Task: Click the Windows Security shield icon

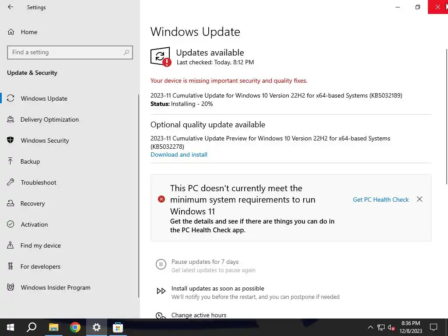Action: (x=10, y=140)
